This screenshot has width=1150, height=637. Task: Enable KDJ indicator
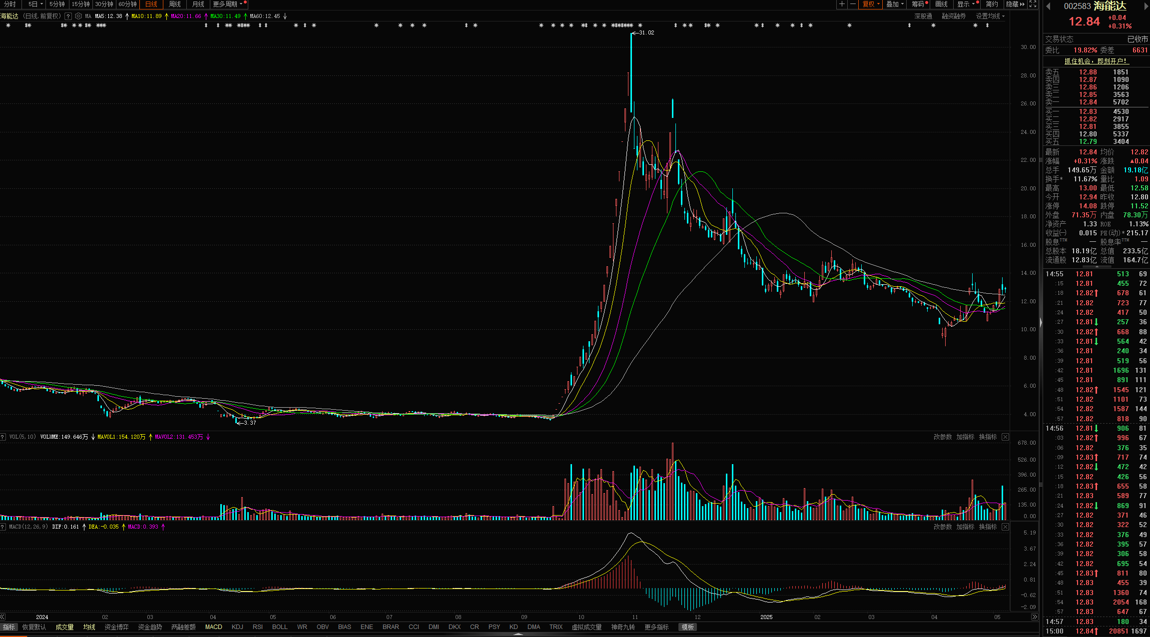[x=237, y=627]
